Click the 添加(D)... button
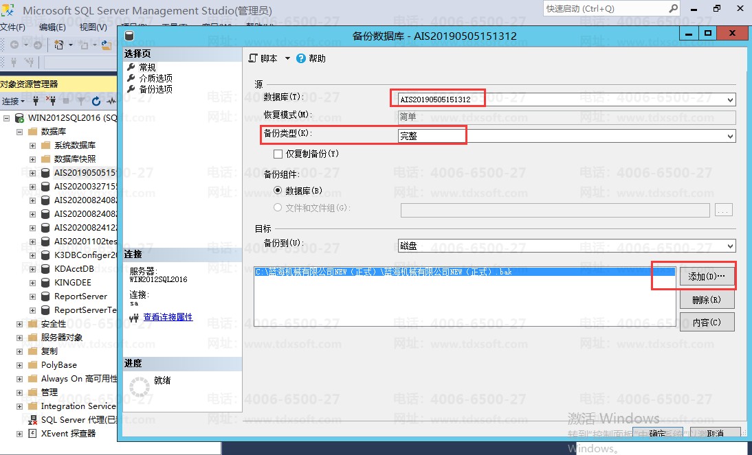 707,277
